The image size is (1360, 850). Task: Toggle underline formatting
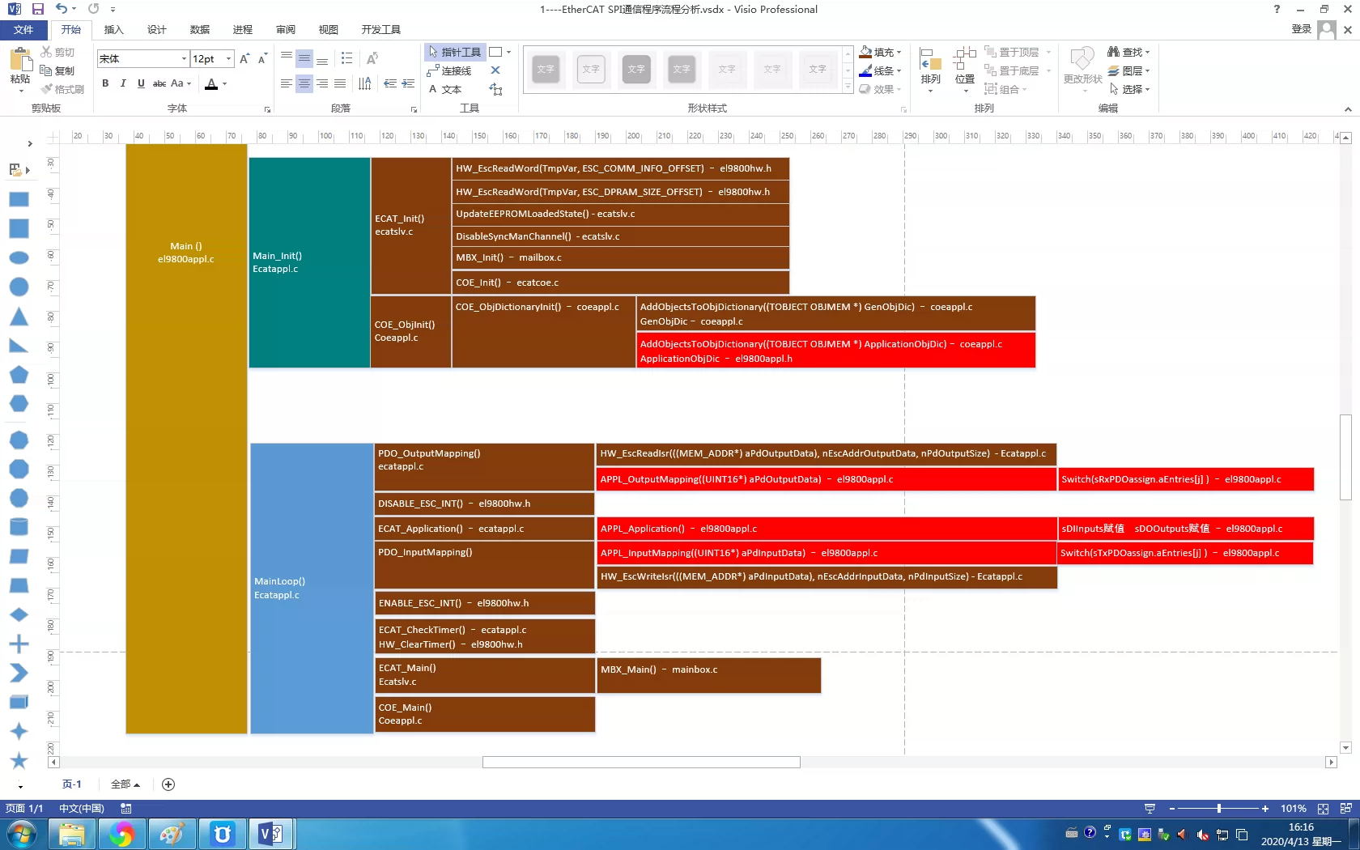(141, 83)
